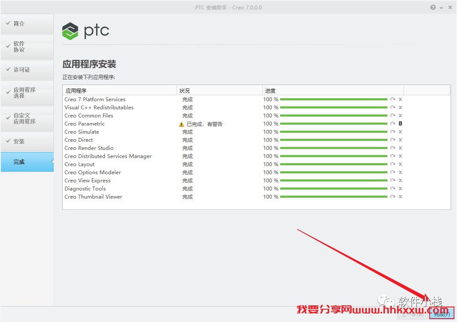This screenshot has width=457, height=322.
Task: Go to the 简介 step in sidebar
Action: coord(27,23)
